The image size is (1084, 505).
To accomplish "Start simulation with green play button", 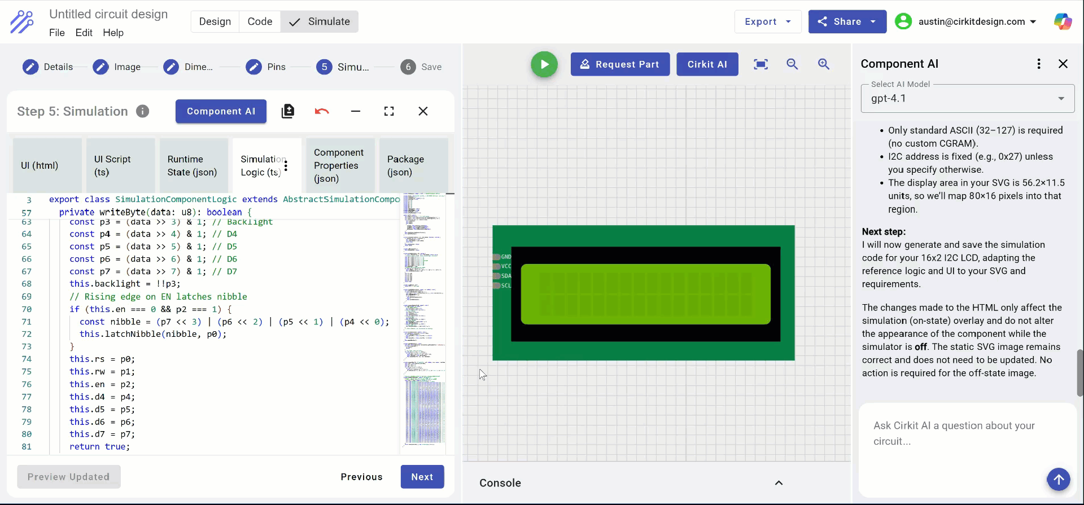I will click(544, 64).
